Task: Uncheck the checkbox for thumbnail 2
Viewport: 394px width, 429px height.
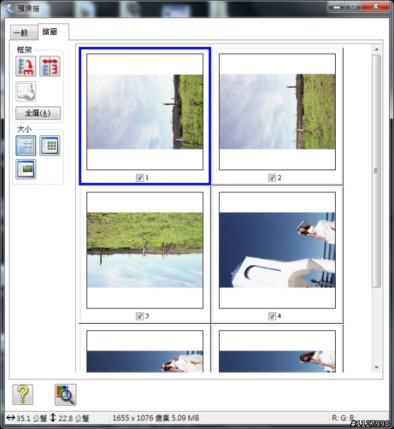Action: (272, 178)
